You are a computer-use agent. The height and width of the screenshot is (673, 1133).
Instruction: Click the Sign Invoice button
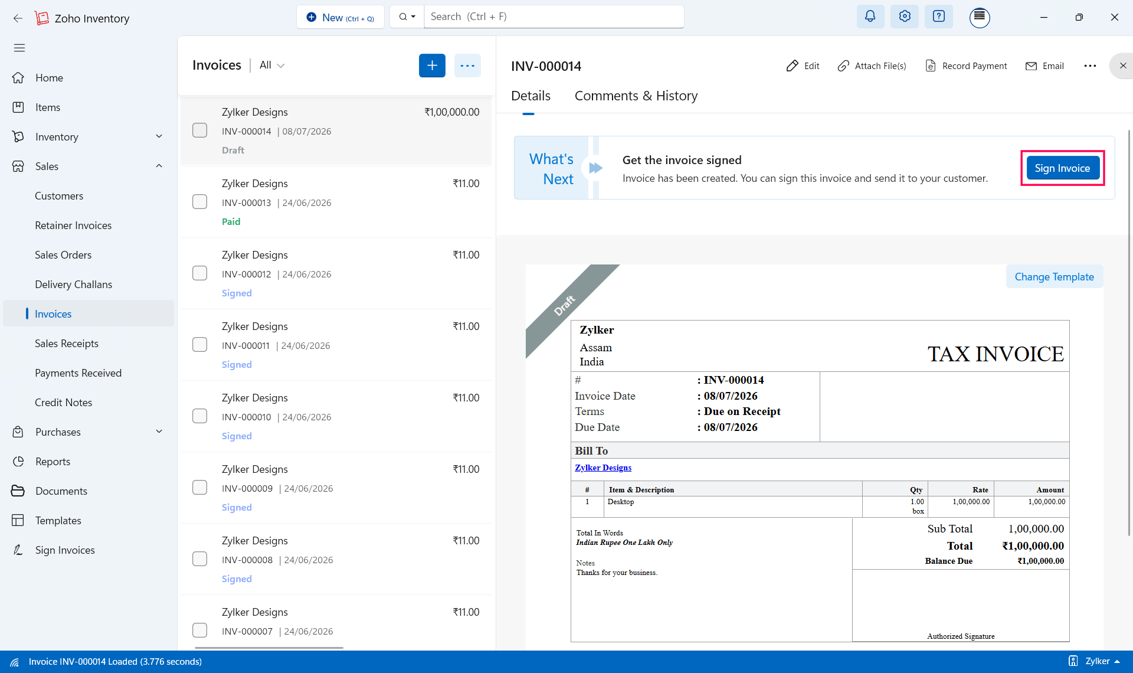(1062, 168)
